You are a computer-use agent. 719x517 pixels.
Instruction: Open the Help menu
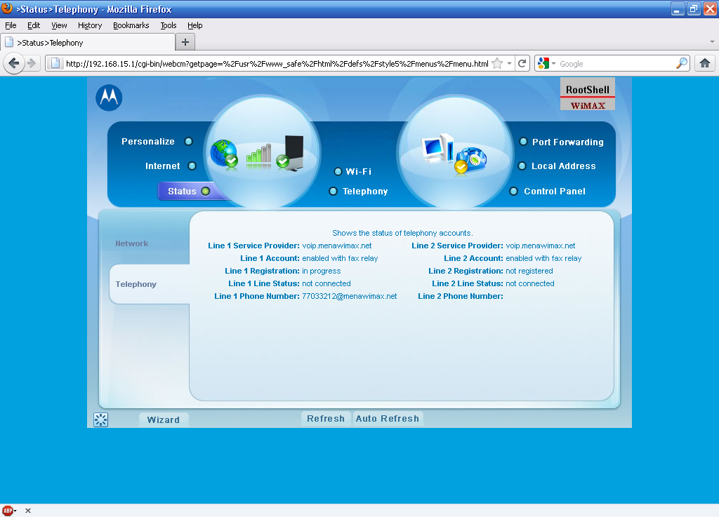pyautogui.click(x=195, y=25)
